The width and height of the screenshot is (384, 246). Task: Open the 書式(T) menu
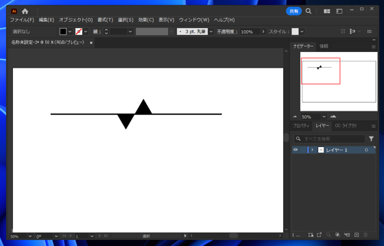click(106, 20)
